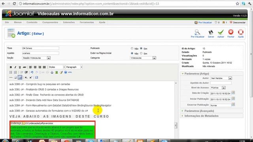
Task: Set Publicado to Sim
Action: pyautogui.click(x=141, y=48)
